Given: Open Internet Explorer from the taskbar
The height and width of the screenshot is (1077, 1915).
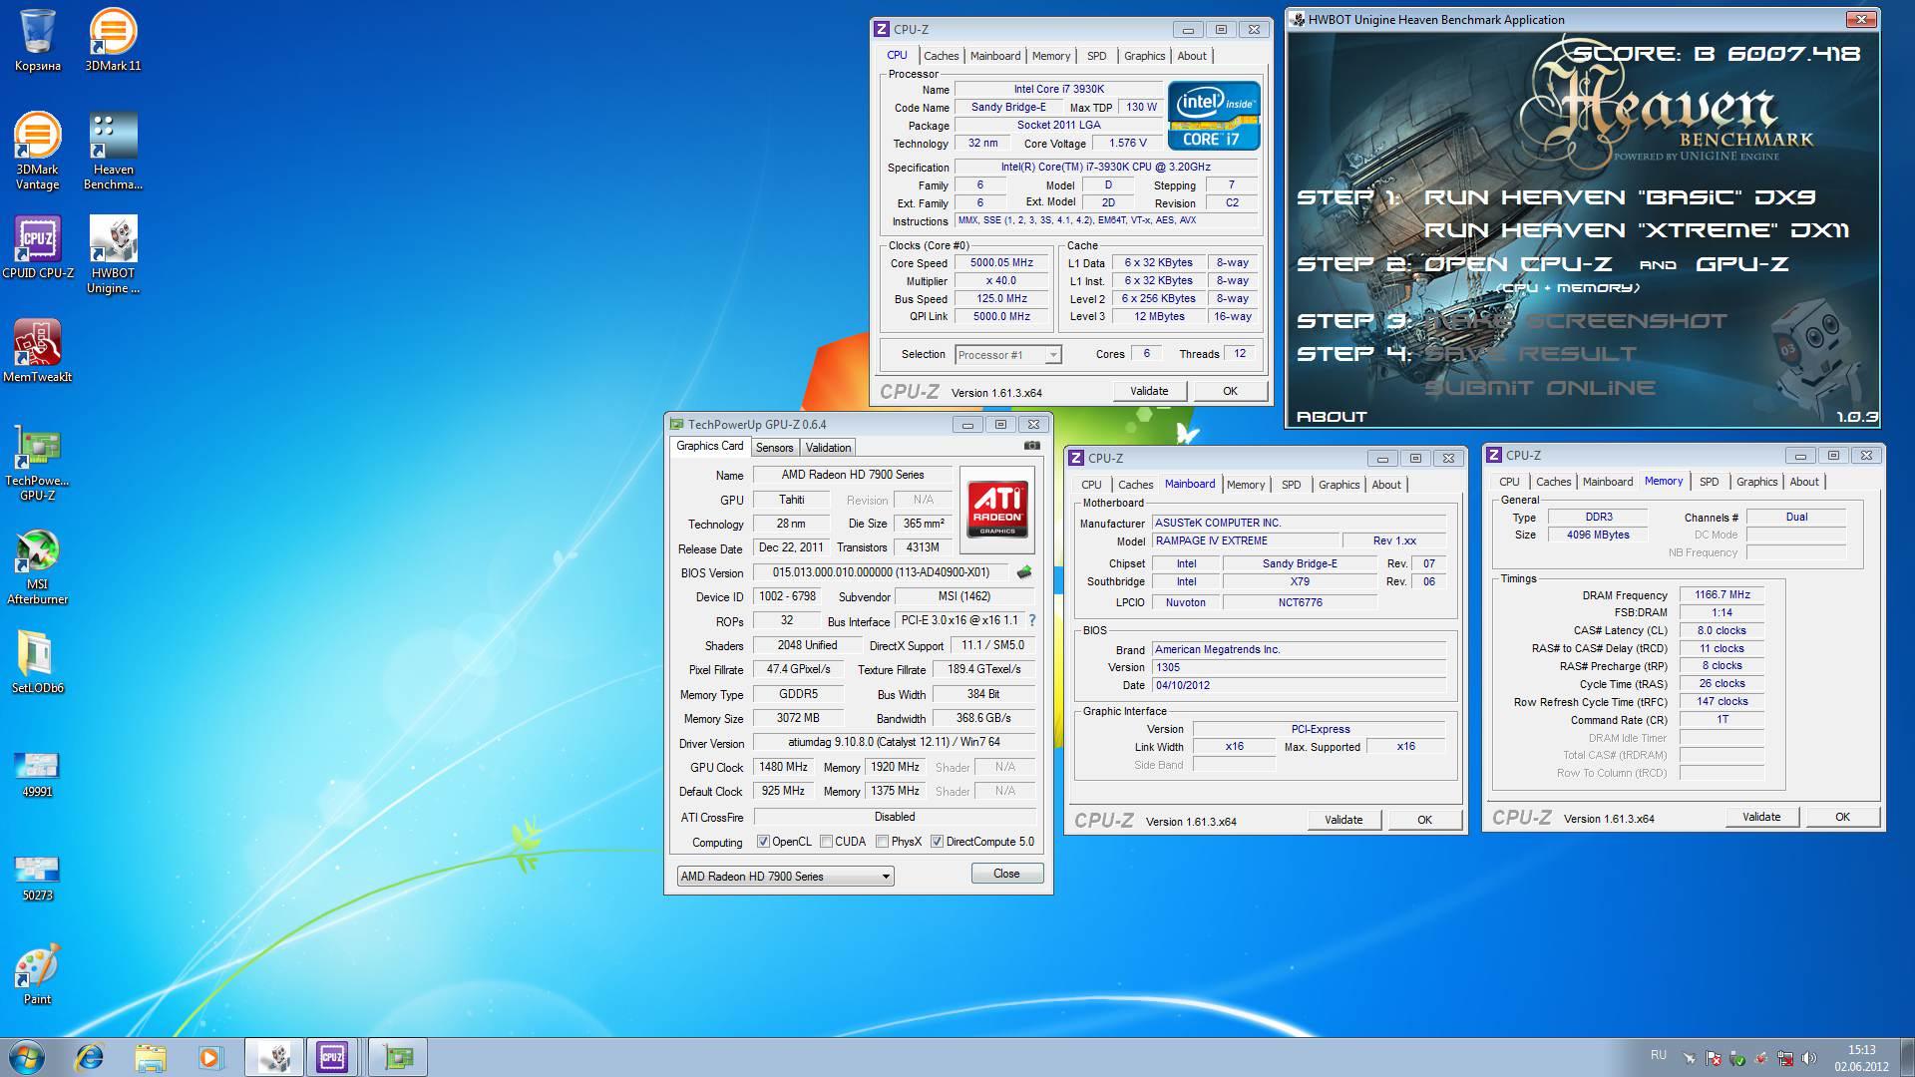Looking at the screenshot, I should pos(90,1057).
